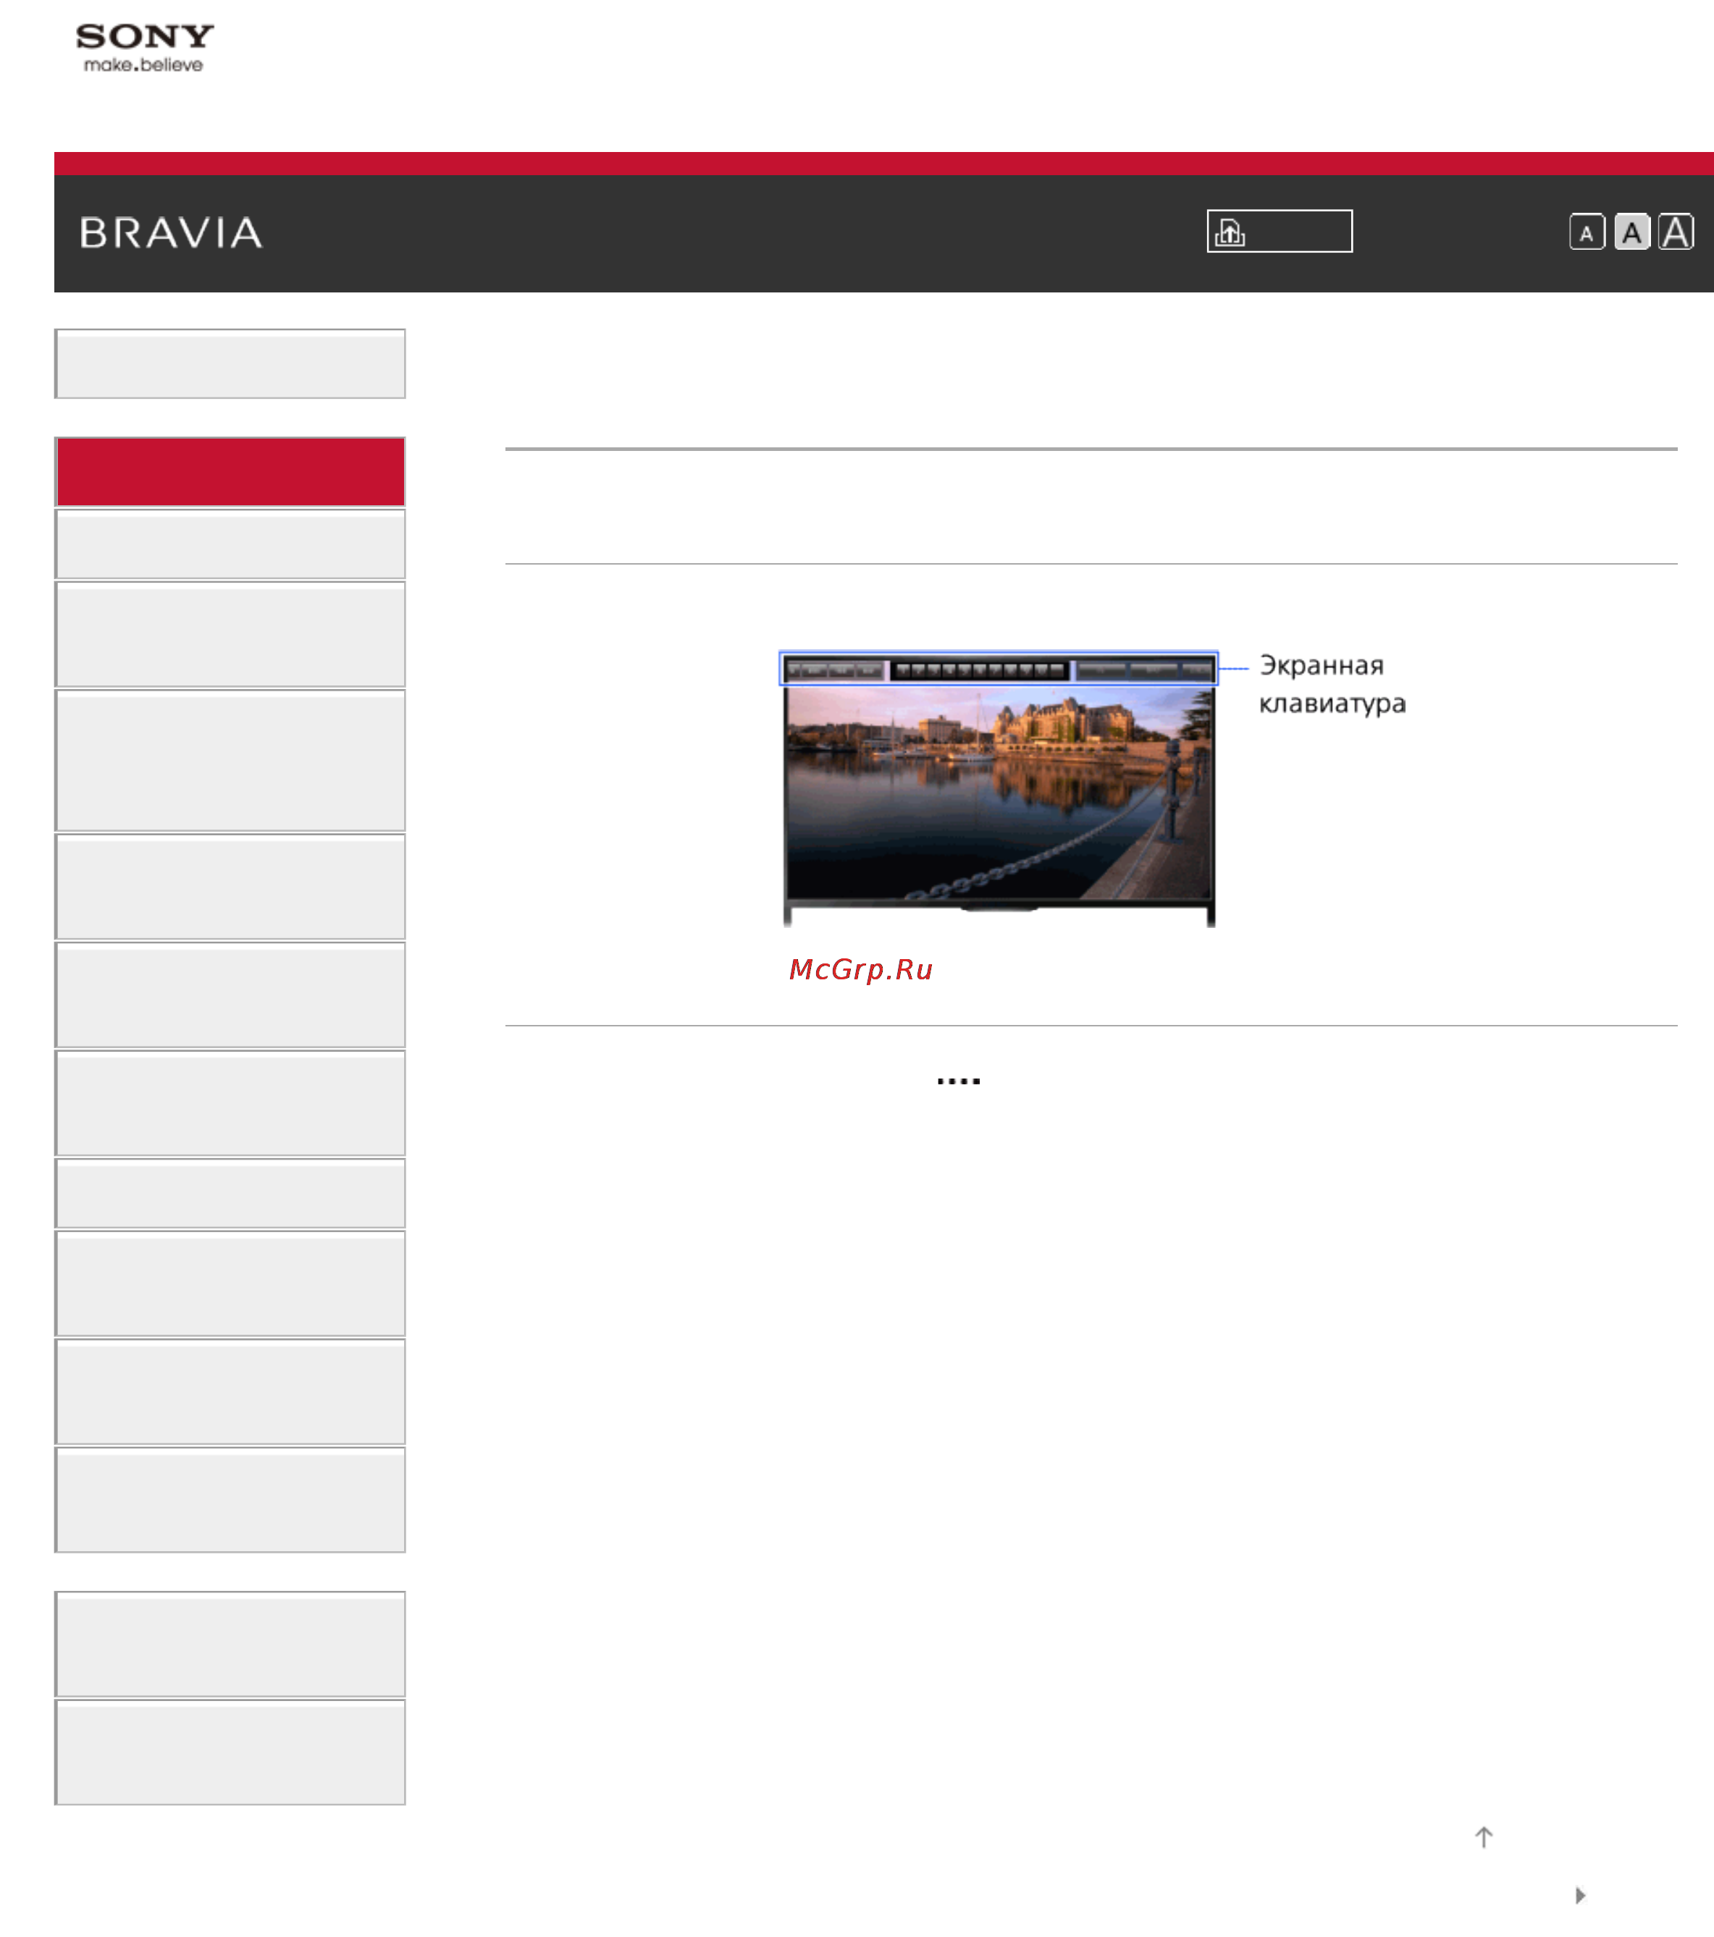The width and height of the screenshot is (1714, 1937).
Task: Click the number keys strip in TV keyboard bar
Action: pyautogui.click(x=980, y=670)
